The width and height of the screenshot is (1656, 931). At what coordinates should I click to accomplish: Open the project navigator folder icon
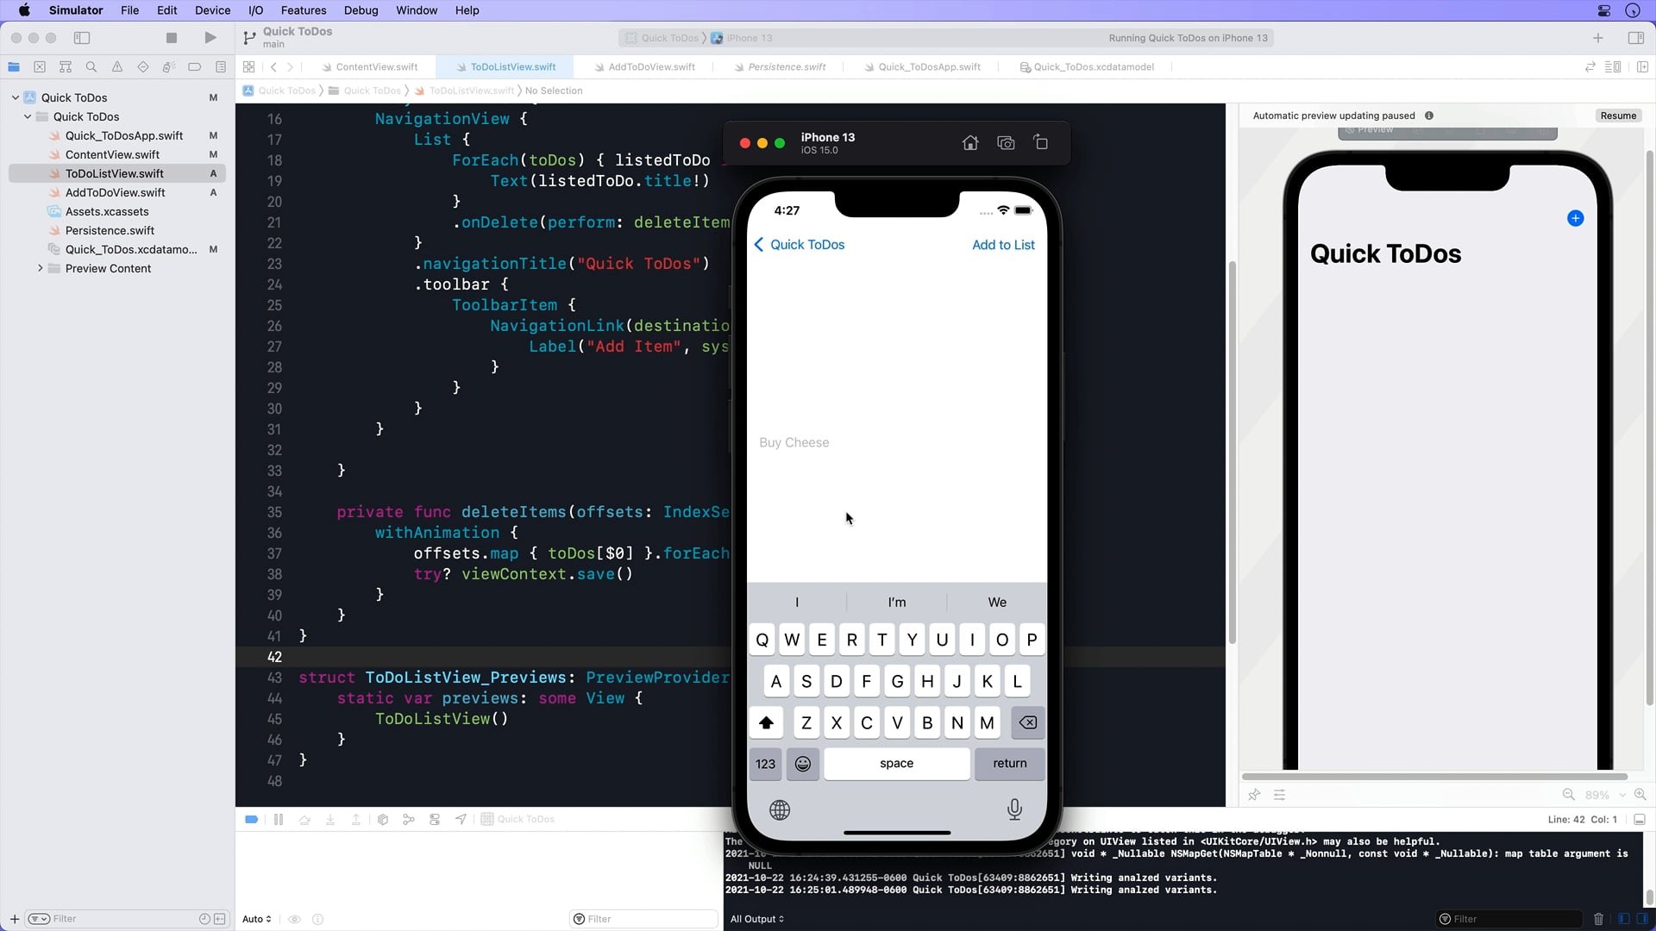click(x=14, y=67)
